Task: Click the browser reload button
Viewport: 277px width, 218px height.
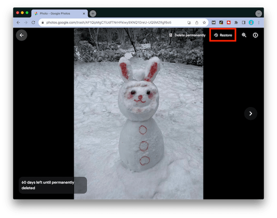Action: 33,22
